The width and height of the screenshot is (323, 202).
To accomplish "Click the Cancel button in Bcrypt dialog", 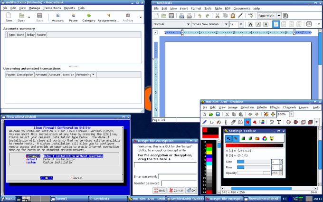I will (175, 190).
